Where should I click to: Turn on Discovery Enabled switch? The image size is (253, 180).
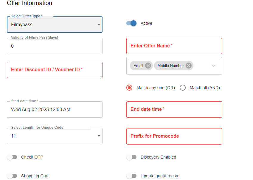(x=131, y=157)
